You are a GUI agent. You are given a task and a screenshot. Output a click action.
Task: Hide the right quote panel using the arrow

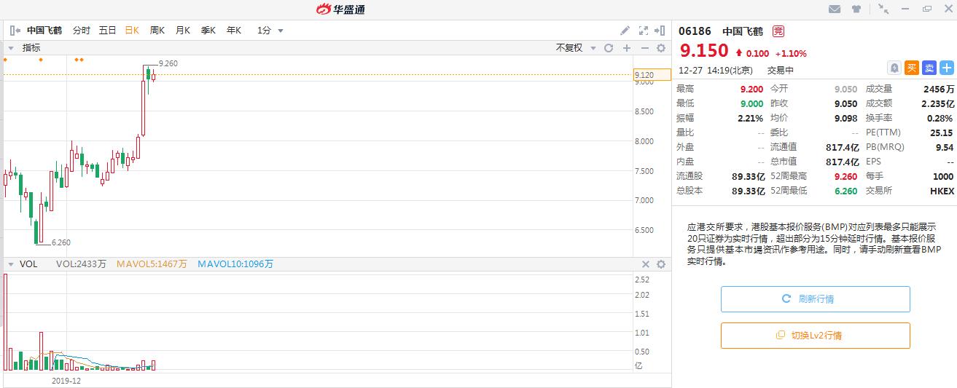(x=660, y=31)
